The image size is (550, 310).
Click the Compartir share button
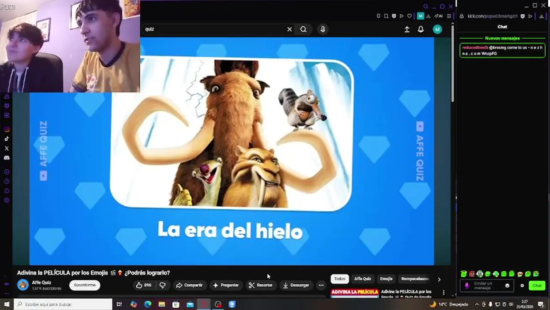[x=189, y=285]
